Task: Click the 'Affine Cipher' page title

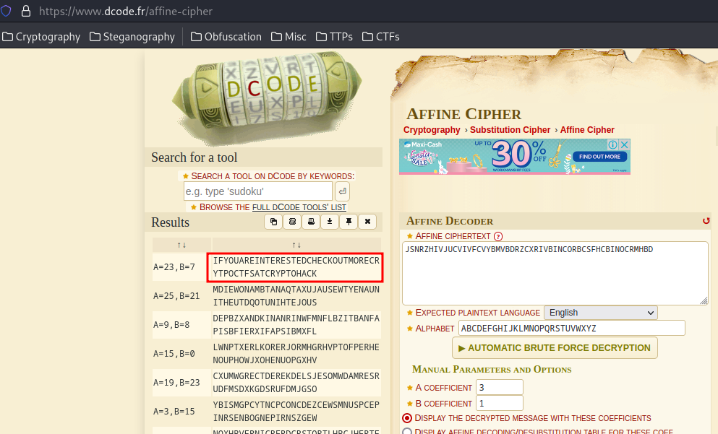Action: point(464,114)
